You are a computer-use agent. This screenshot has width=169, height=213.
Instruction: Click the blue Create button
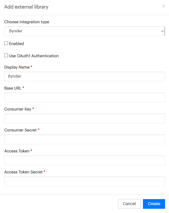point(154,204)
